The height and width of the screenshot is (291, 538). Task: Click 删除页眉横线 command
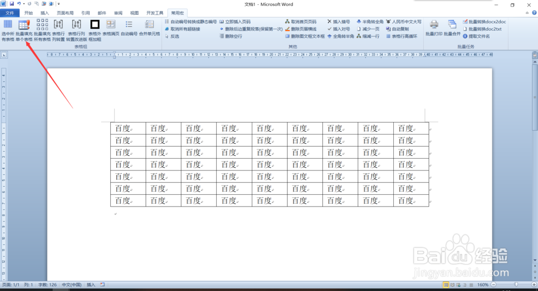301,29
